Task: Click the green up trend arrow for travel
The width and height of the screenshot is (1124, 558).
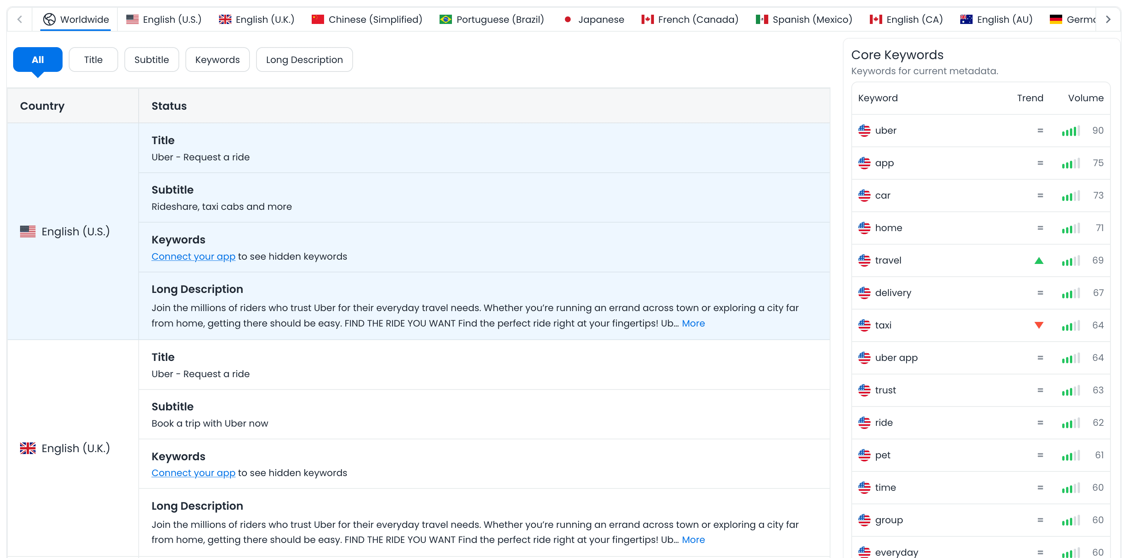Action: (1039, 261)
